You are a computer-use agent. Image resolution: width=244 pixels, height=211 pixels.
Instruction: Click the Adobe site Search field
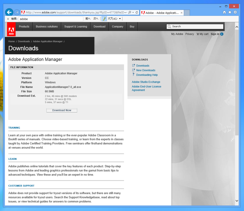pos(195,27)
